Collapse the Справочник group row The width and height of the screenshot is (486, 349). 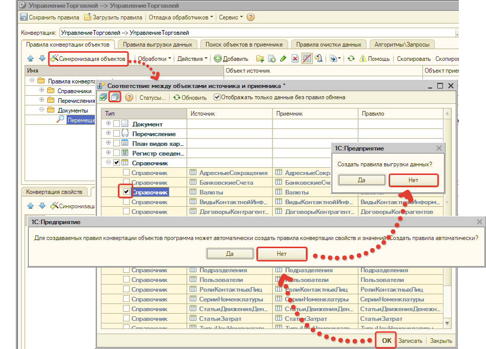click(x=108, y=162)
